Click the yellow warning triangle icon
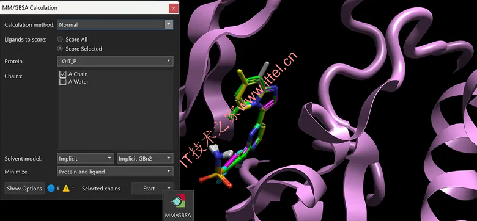This screenshot has width=477, height=221. [x=66, y=189]
